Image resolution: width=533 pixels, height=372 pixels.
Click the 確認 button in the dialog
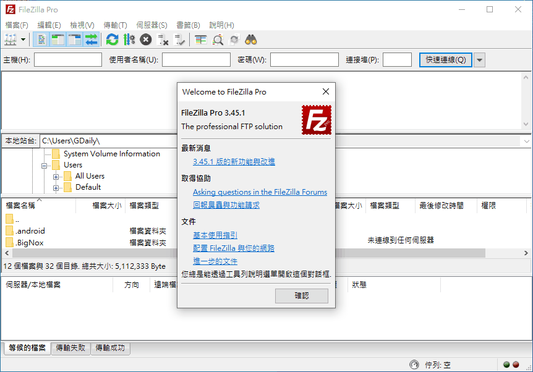(302, 296)
